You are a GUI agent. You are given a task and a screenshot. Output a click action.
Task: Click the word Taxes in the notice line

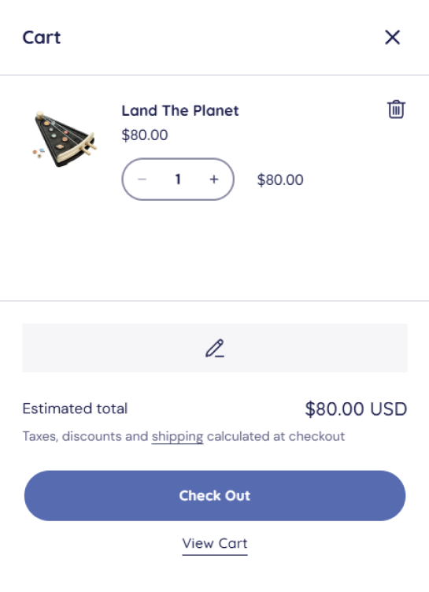click(40, 436)
